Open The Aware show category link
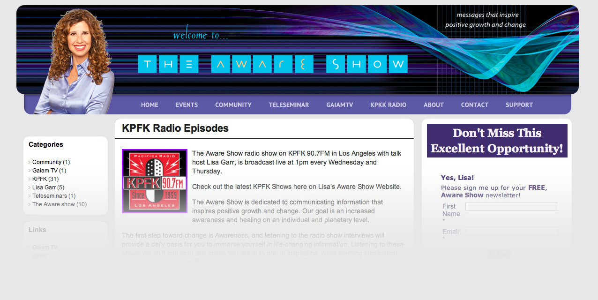Screen dimensions: 598x300 point(53,204)
